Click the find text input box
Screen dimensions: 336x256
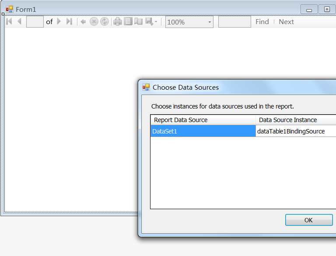pyautogui.click(x=234, y=21)
